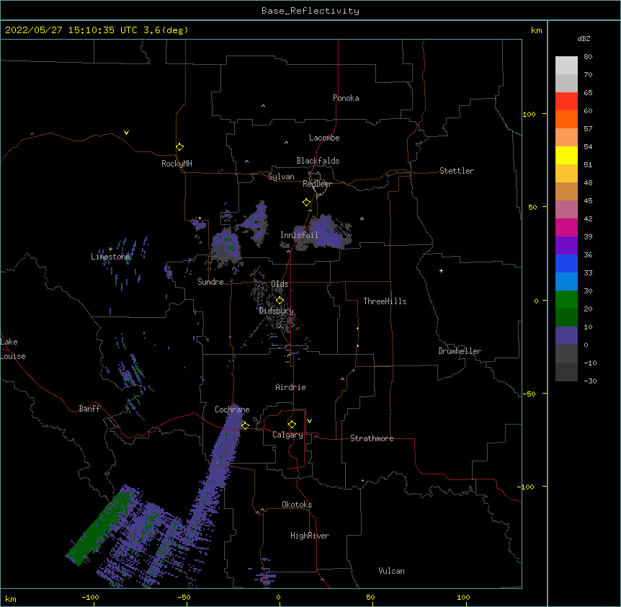Click the yellow 54 dBZ legend swatch
This screenshot has width=621, height=607.
click(566, 155)
